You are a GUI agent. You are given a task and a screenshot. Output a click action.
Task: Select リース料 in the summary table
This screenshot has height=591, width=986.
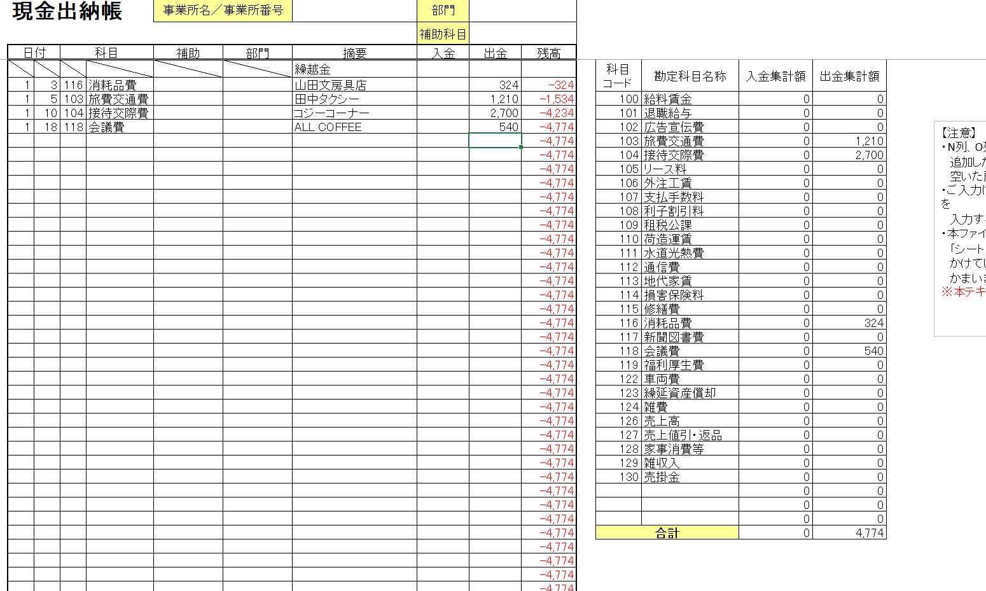(690, 169)
